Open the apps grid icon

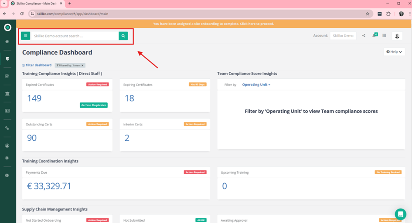(x=384, y=36)
